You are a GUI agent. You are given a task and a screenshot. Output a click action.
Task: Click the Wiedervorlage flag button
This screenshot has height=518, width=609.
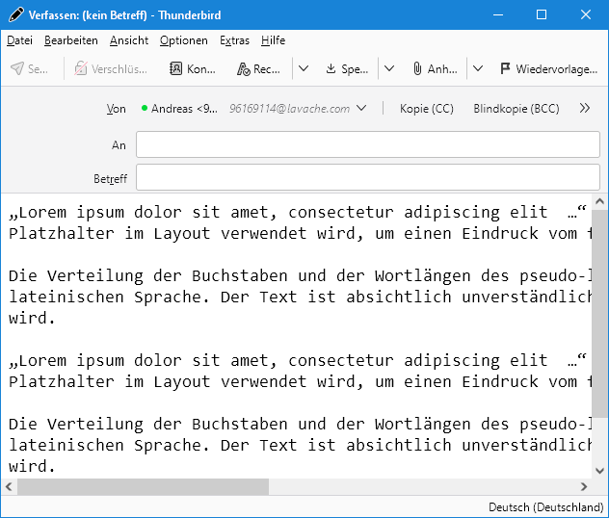(x=548, y=69)
